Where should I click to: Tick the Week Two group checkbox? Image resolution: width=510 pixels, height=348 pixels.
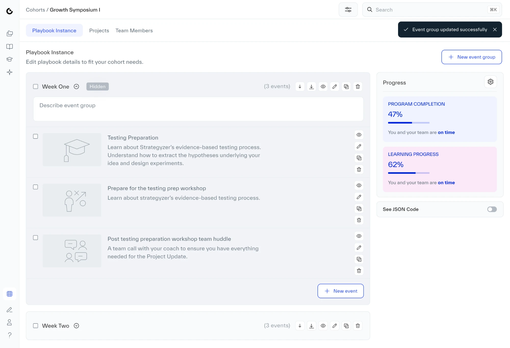(35, 326)
